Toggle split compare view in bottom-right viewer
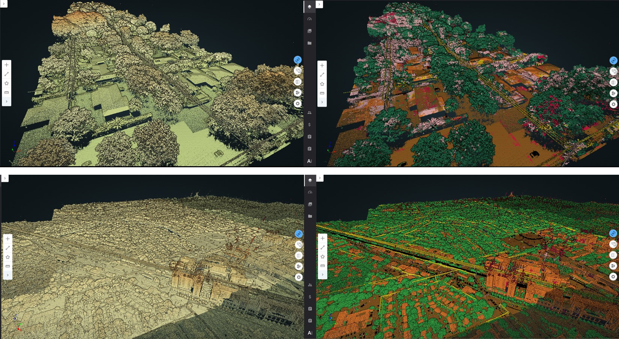The image size is (619, 339). coord(613,255)
